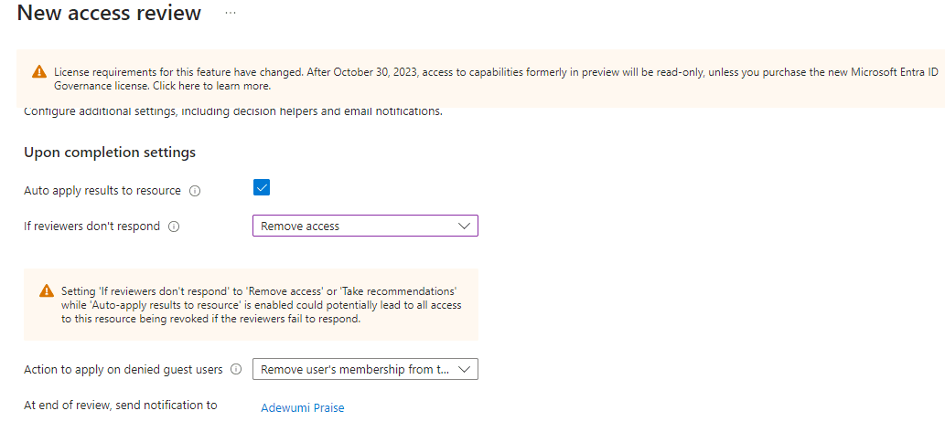Click the Action to apply on denied guest users label
The width and height of the screenshot is (945, 432).
click(x=123, y=370)
